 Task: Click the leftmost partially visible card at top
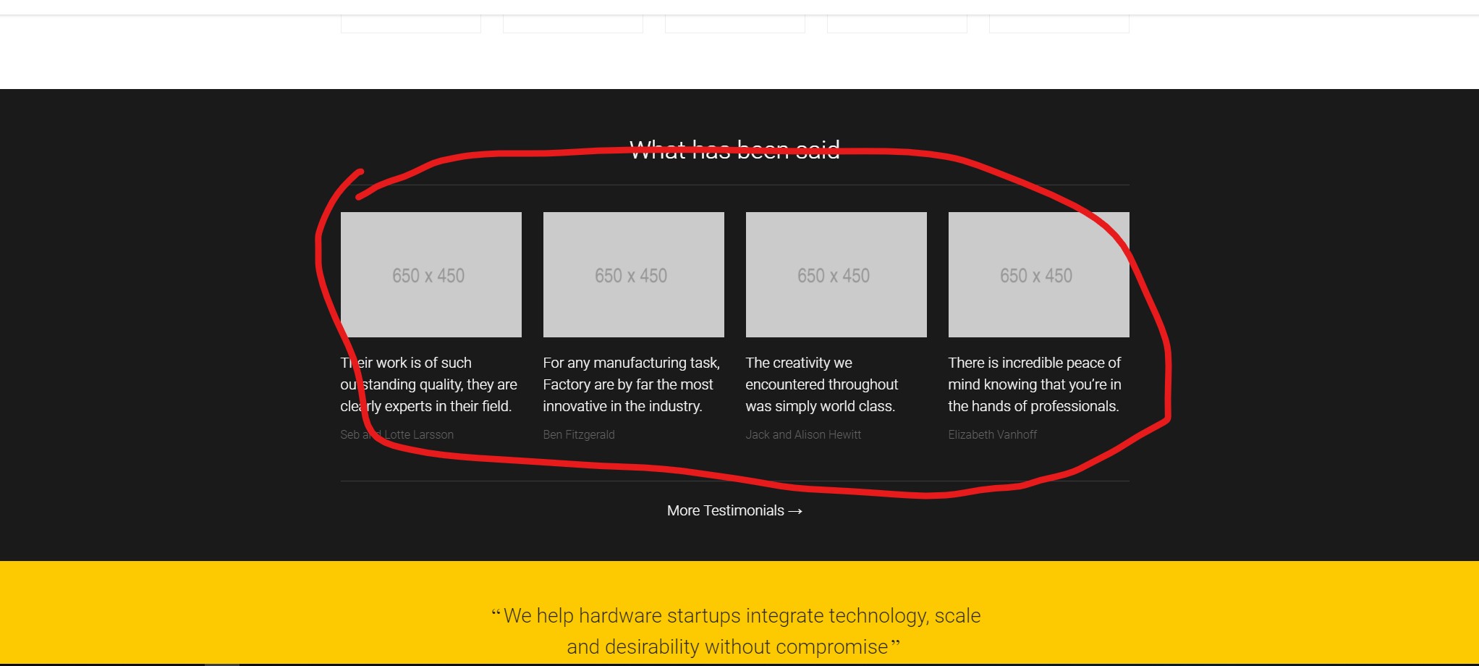point(410,25)
